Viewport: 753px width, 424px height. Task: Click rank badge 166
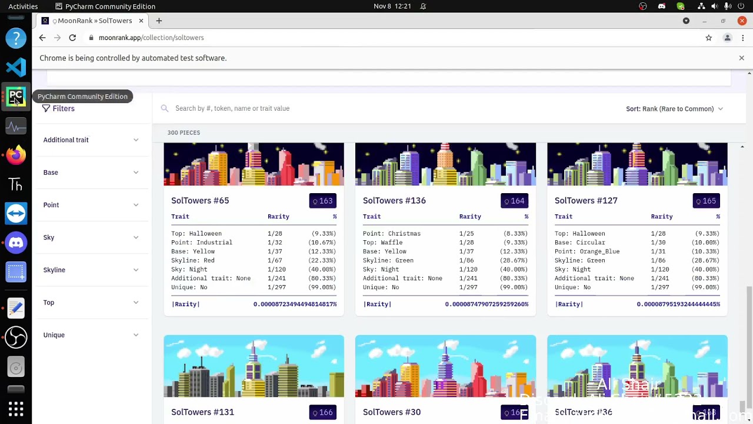322,412
